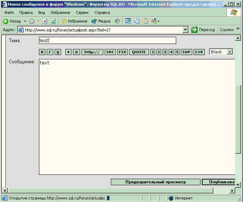Image resolution: width=243 pixels, height=202 pixels.
Task: Open the address bar URL dropdown
Action: coord(185,30)
